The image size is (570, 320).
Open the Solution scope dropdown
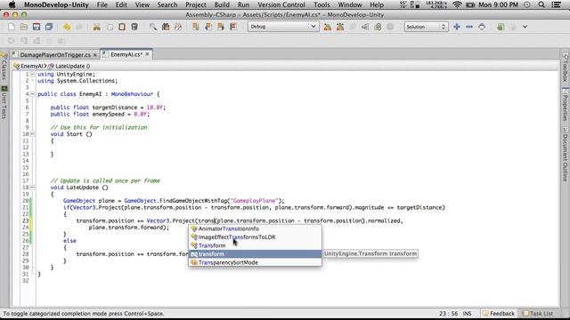click(426, 27)
